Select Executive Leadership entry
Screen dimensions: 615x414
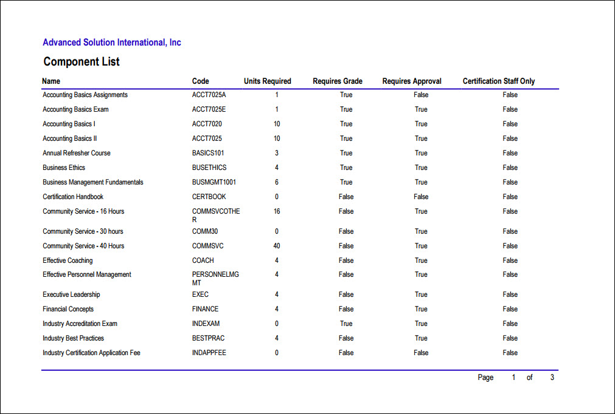pos(71,294)
